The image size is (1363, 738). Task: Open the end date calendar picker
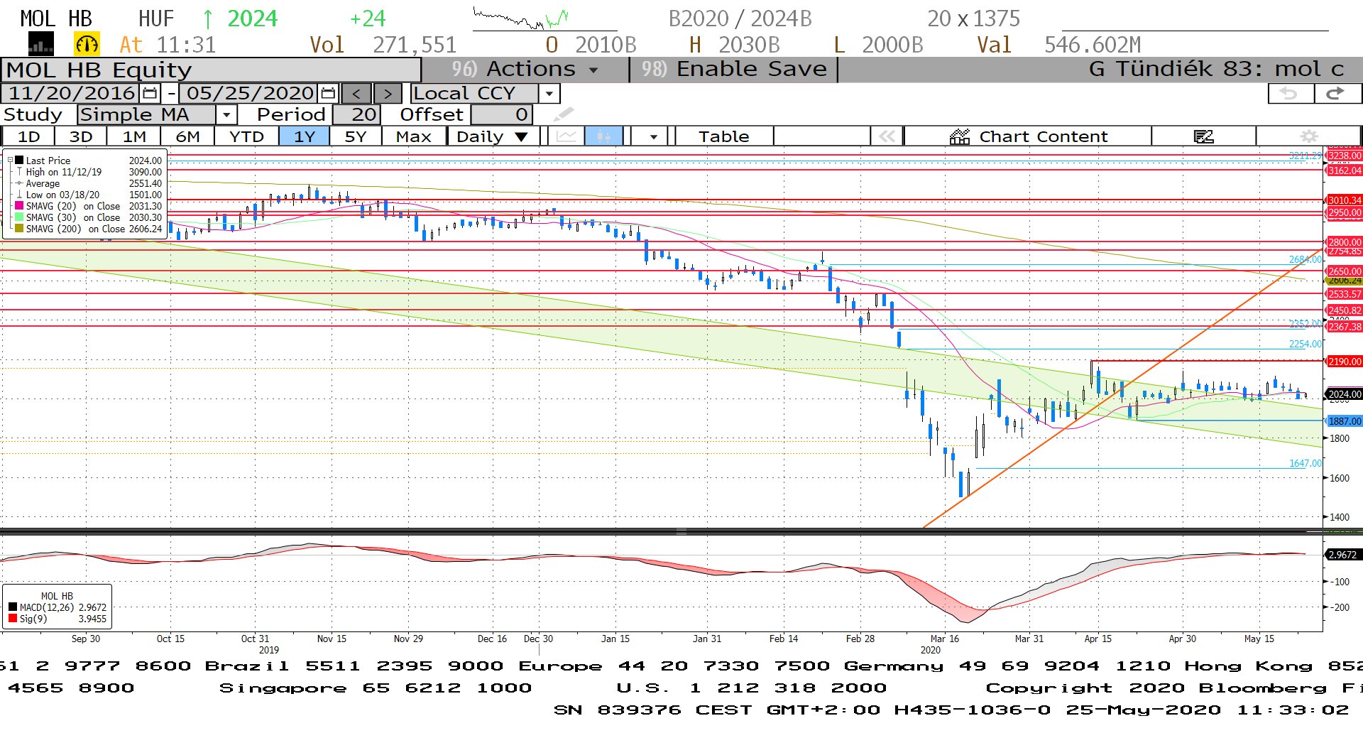pos(328,93)
